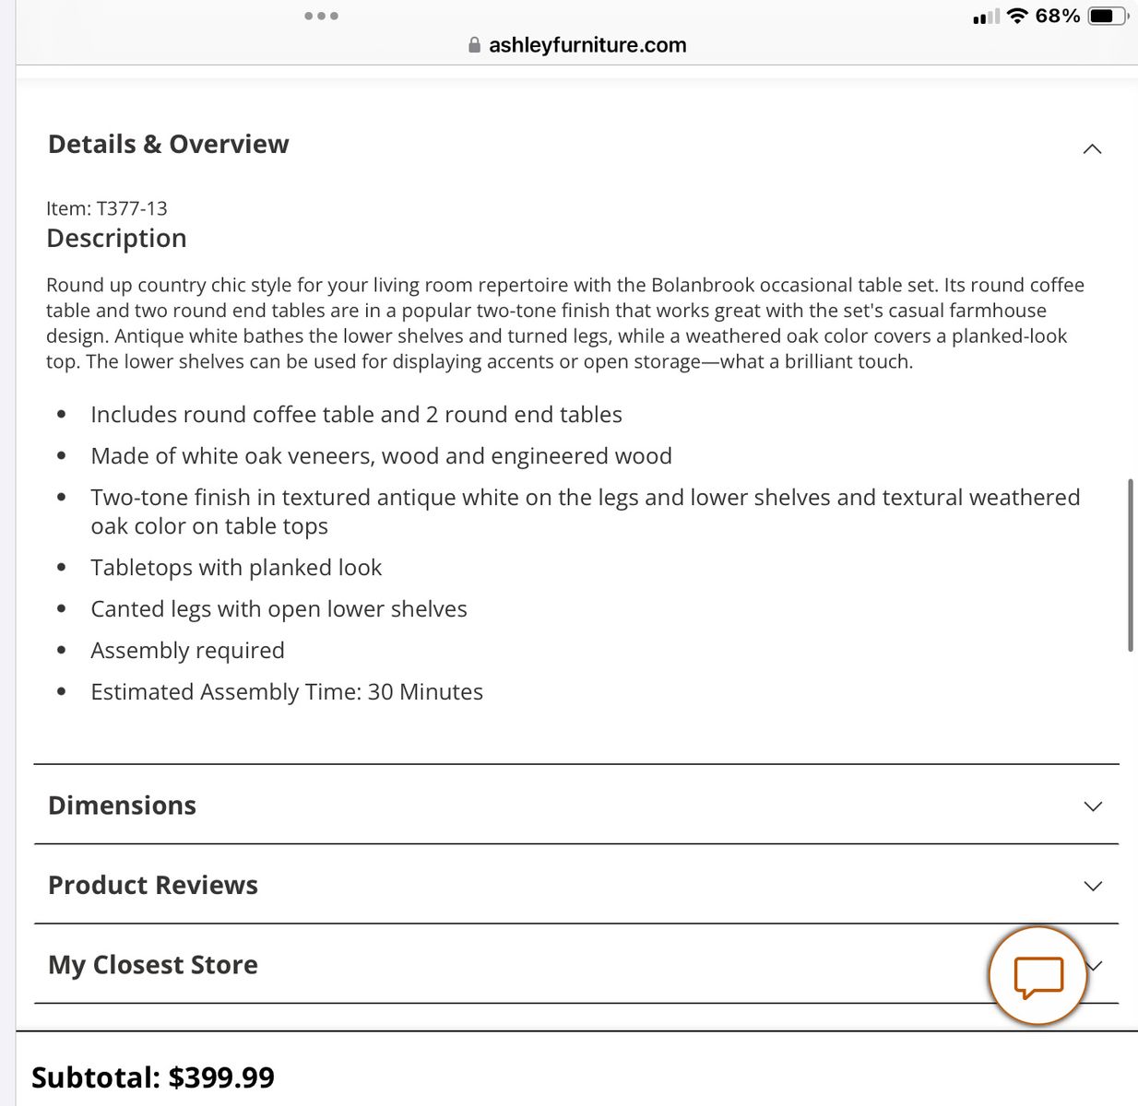1138x1106 pixels.
Task: Click the Details & Overview heading
Action: [x=168, y=144]
